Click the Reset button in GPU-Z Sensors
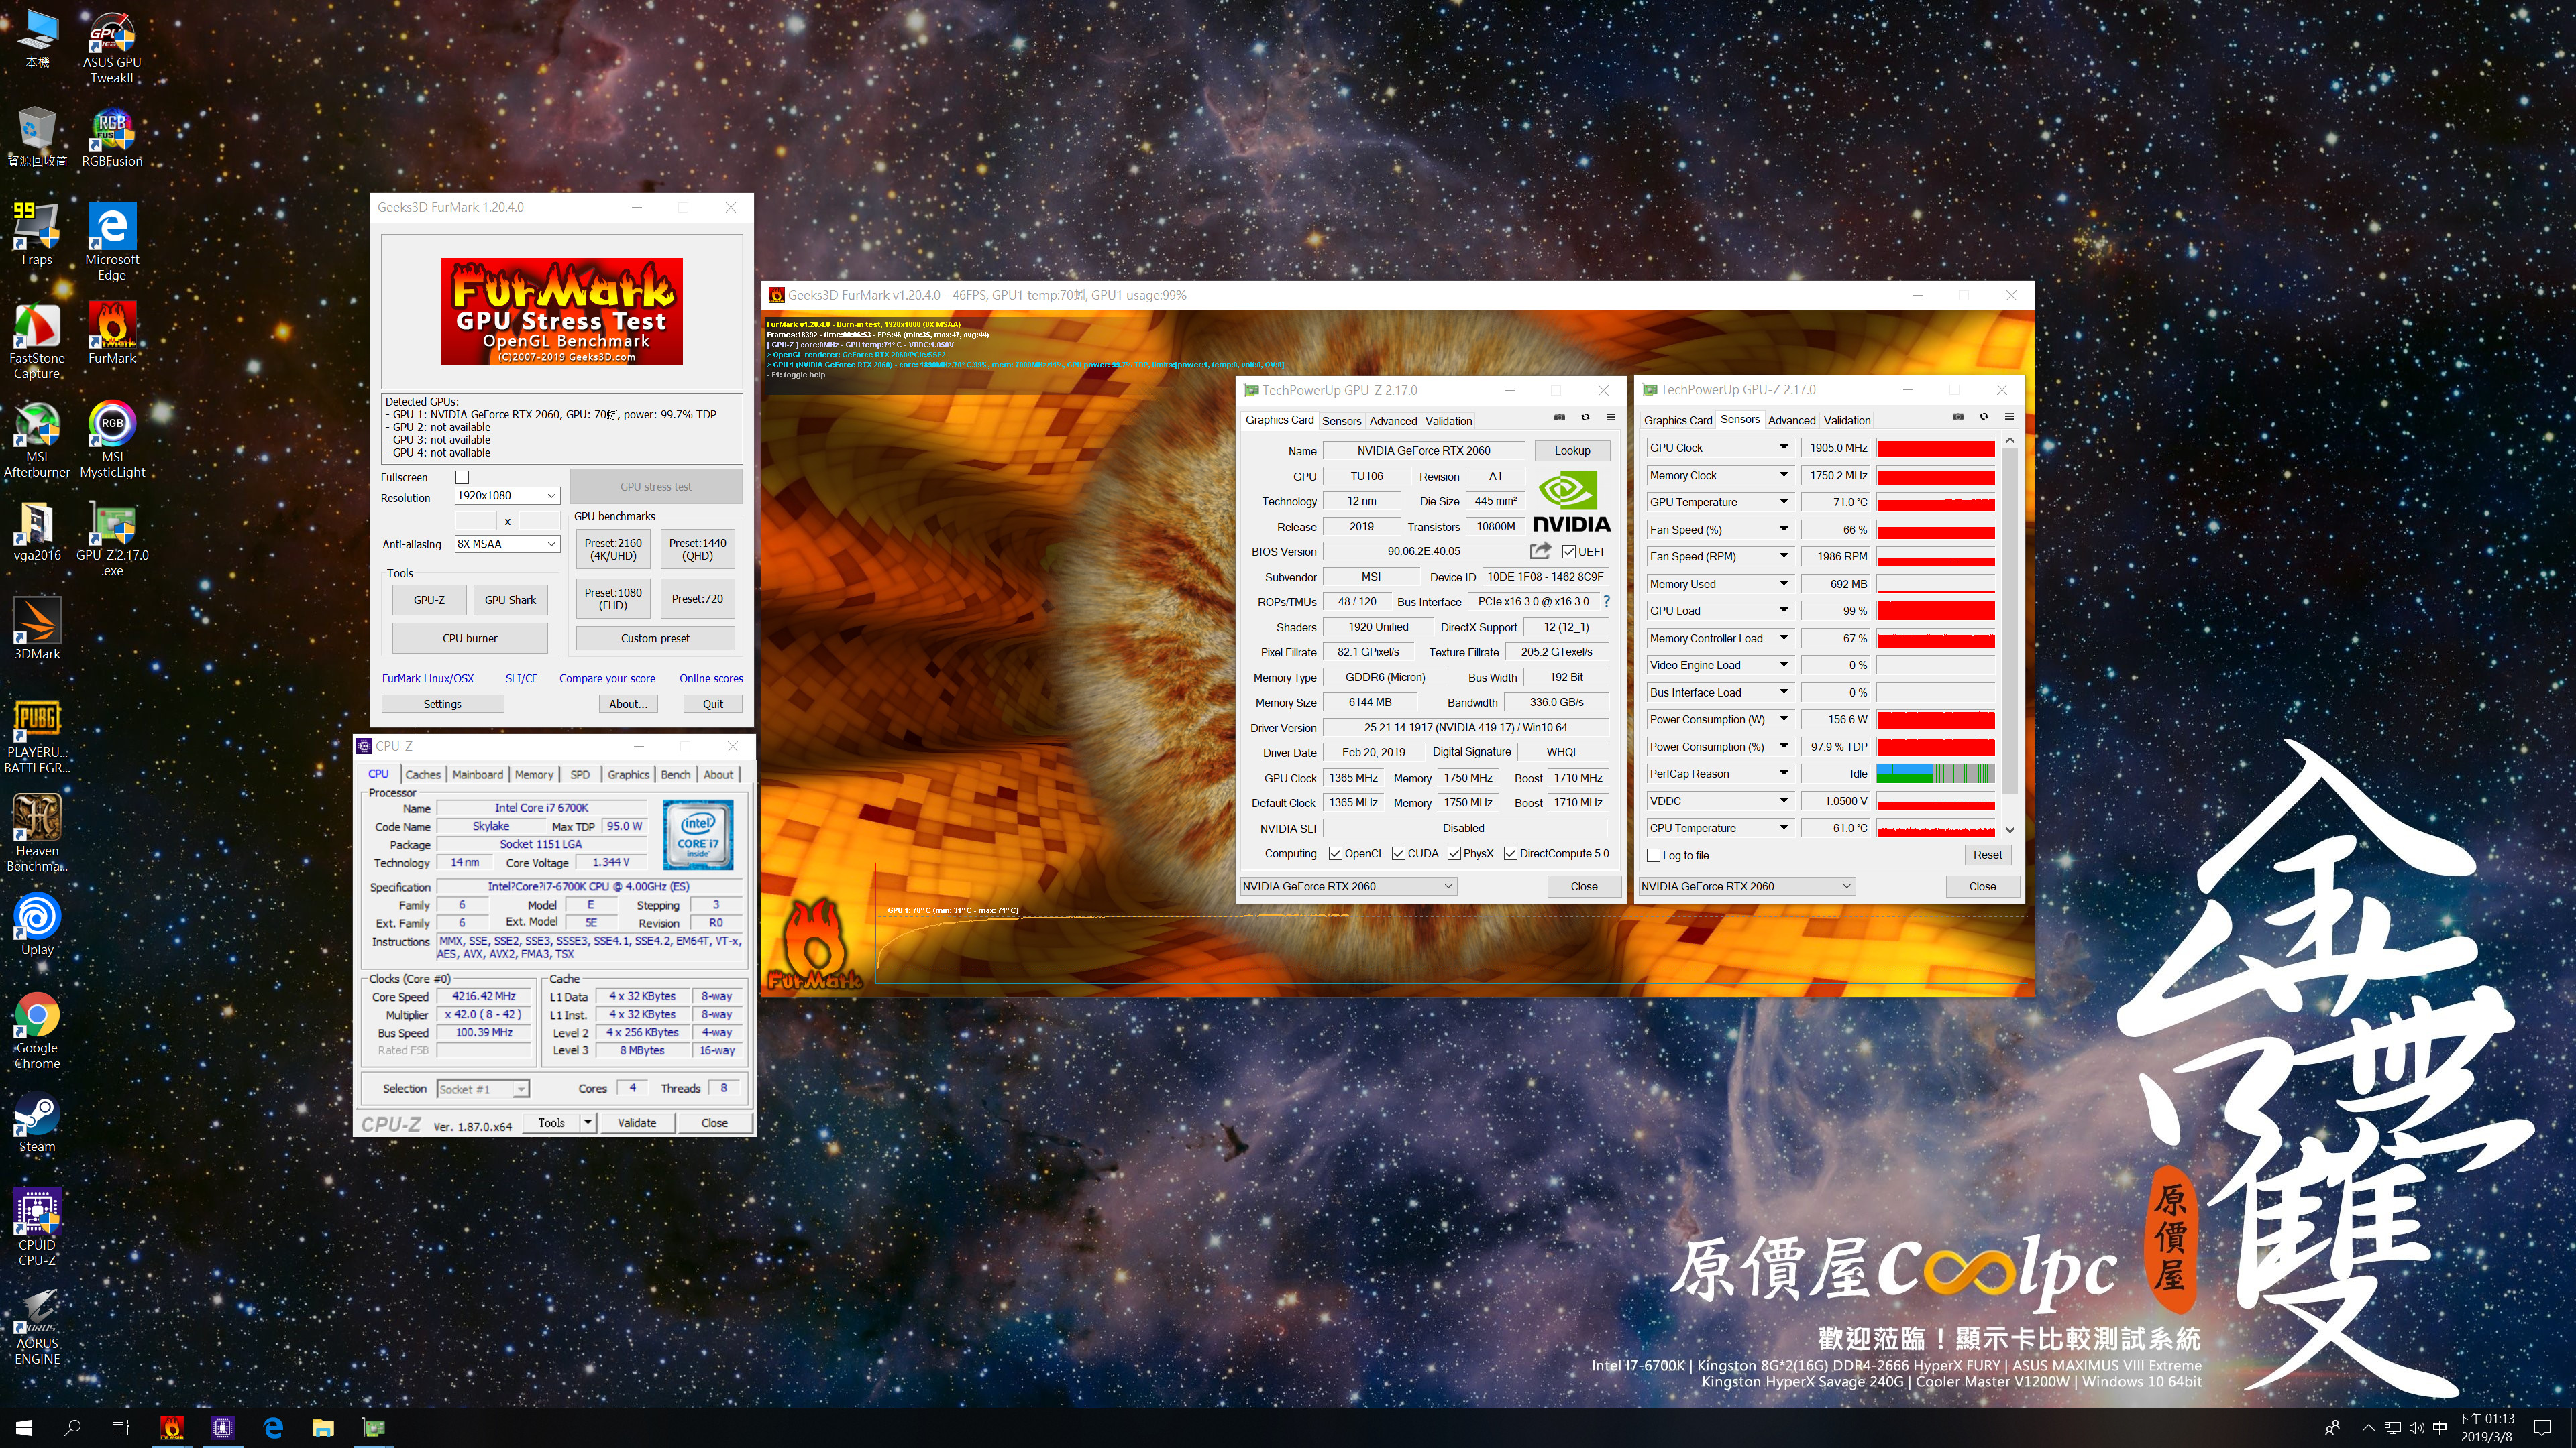 1987,855
